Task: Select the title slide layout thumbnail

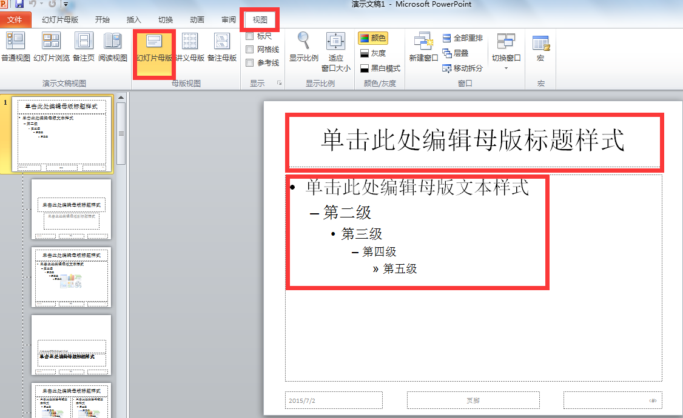Action: tap(72, 210)
